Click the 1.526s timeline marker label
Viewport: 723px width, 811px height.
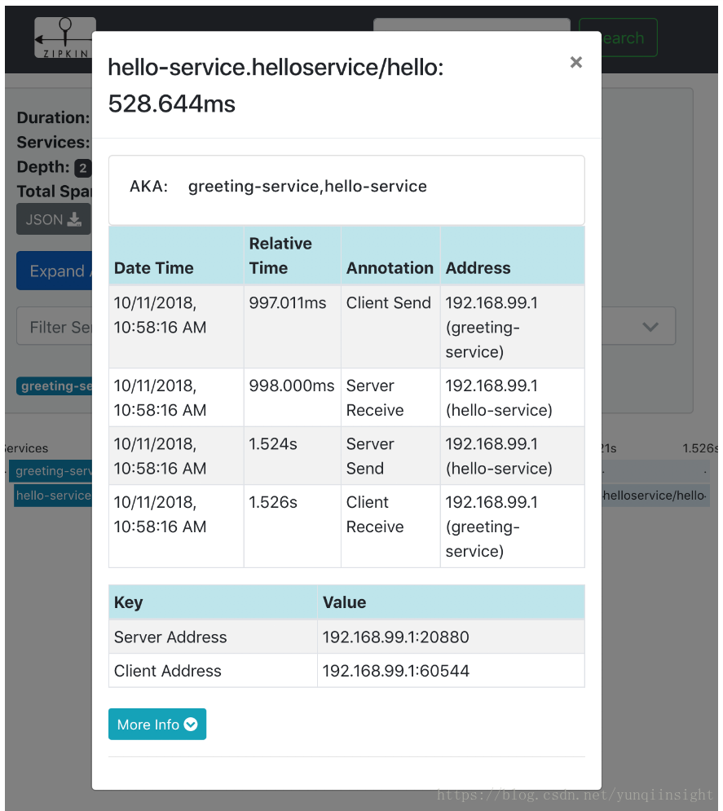pos(700,448)
